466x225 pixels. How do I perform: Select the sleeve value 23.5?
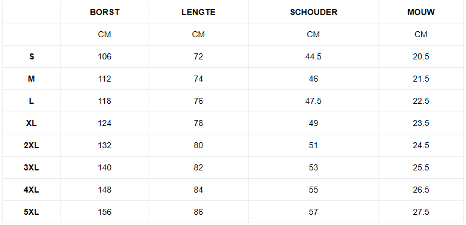[x=421, y=123]
